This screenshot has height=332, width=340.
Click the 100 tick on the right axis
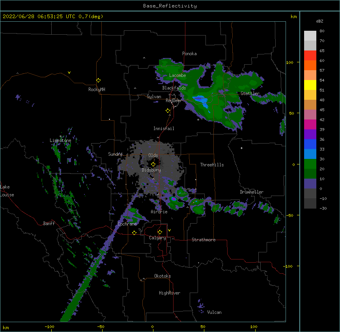click(x=290, y=63)
